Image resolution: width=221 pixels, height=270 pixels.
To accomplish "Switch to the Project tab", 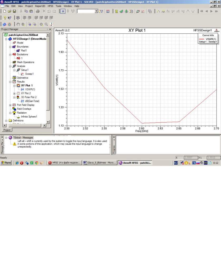I will pyautogui.click(x=7, y=130).
